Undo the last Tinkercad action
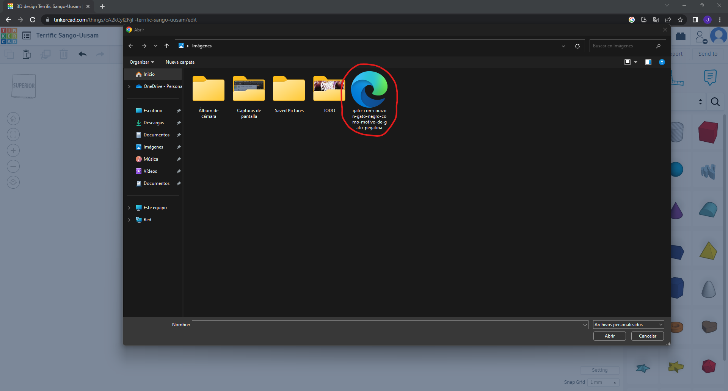The width and height of the screenshot is (728, 391). [x=83, y=54]
